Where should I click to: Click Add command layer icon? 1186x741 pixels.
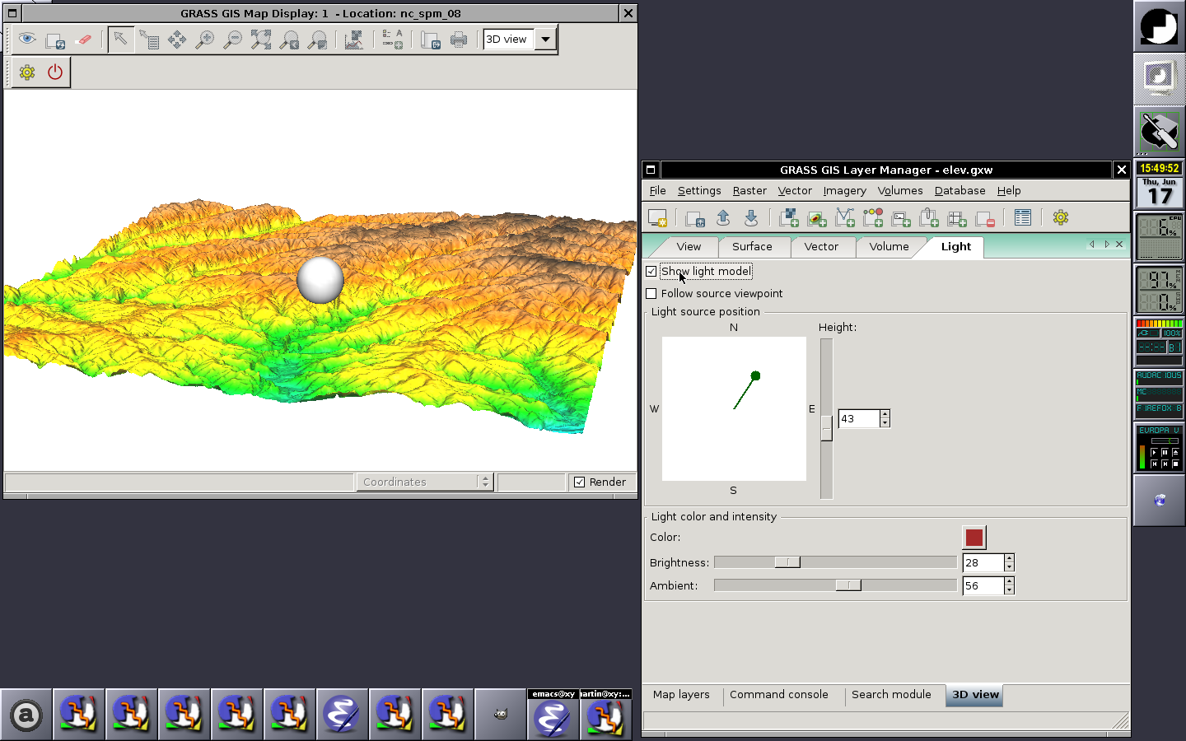point(901,218)
